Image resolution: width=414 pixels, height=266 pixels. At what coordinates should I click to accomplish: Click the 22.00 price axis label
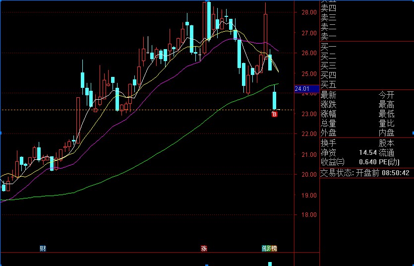[309, 134]
